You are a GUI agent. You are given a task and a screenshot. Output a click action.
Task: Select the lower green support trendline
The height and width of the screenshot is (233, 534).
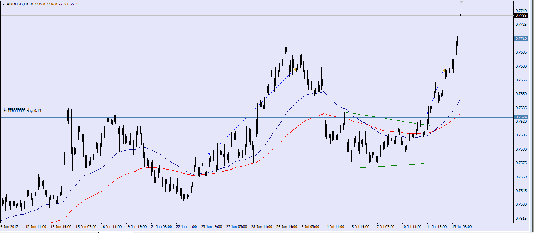tap(387, 166)
